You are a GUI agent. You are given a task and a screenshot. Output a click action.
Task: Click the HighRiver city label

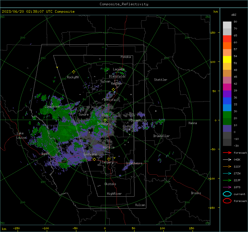114,194
